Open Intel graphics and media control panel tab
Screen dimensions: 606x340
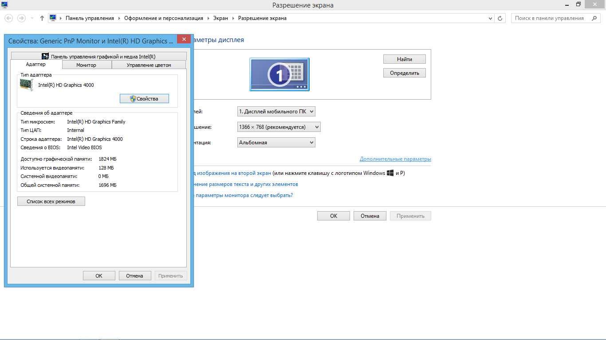pyautogui.click(x=98, y=56)
